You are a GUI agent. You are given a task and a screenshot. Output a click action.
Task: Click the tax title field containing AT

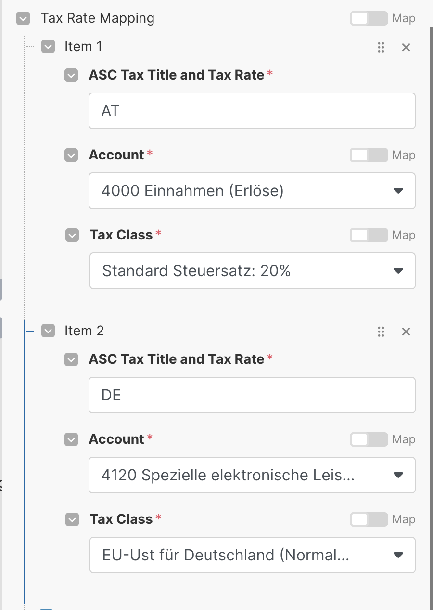click(252, 111)
